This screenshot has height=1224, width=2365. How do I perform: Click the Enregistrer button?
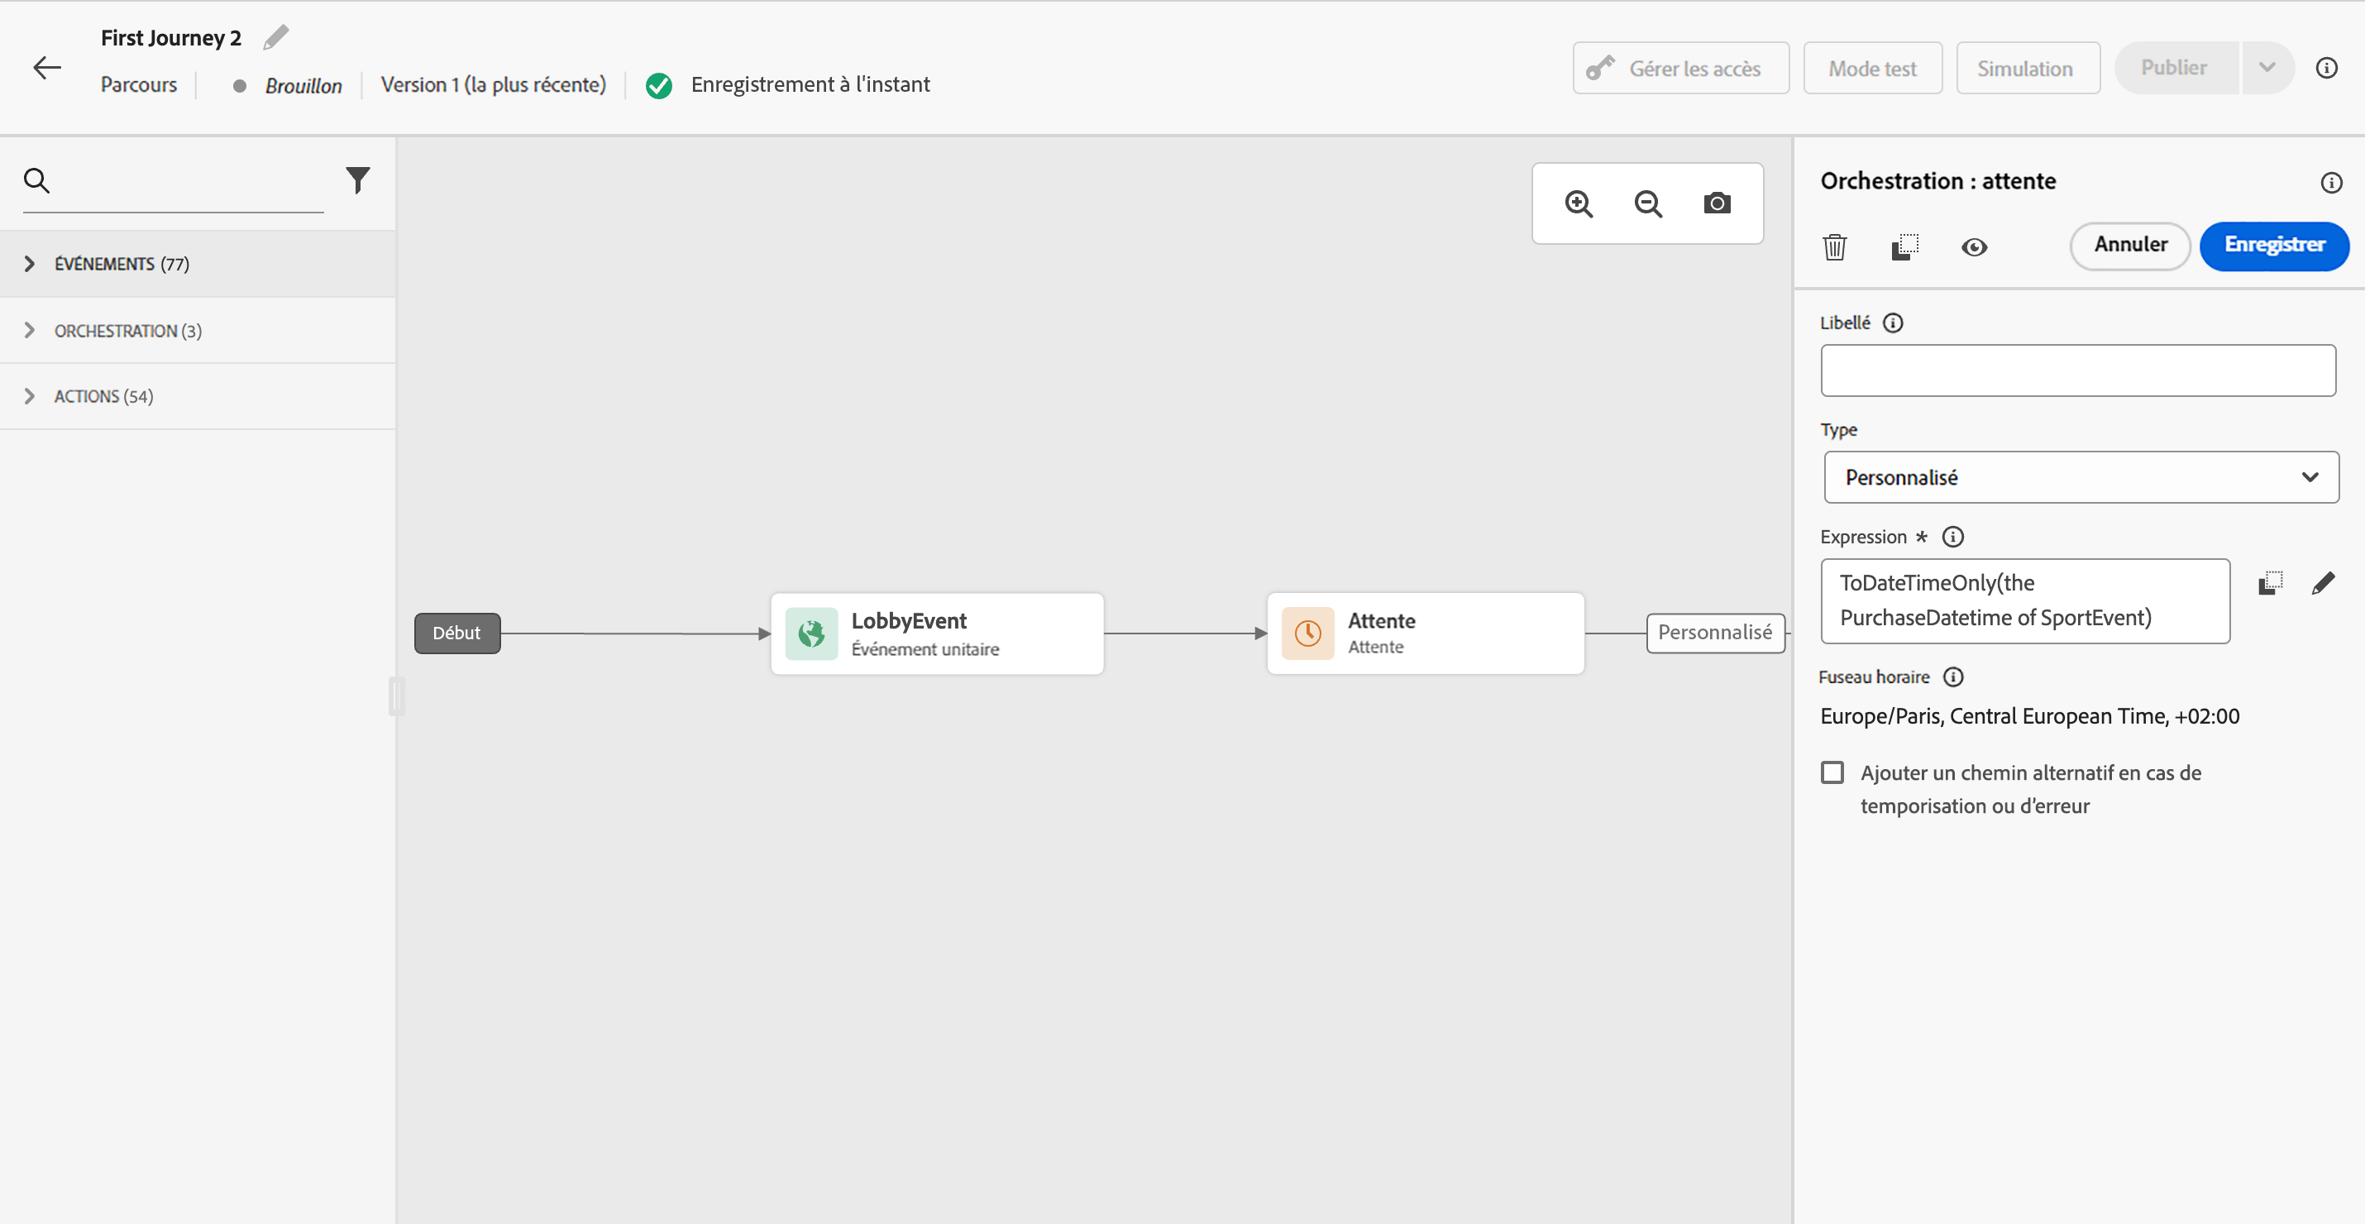(x=2273, y=245)
